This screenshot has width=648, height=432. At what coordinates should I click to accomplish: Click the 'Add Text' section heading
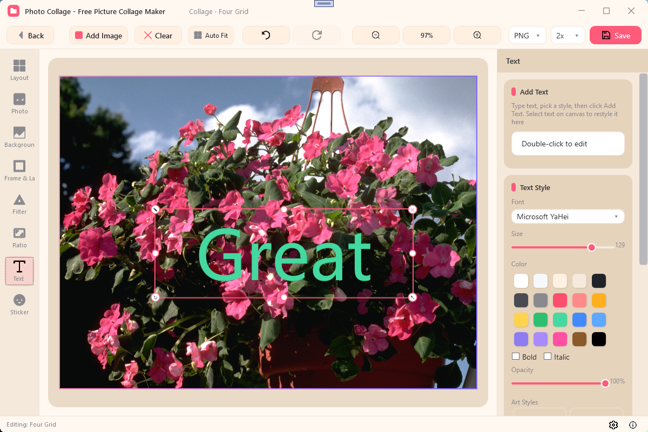coord(534,92)
